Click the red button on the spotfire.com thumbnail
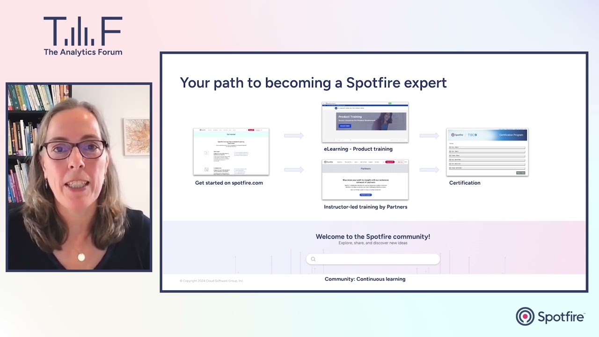 pyautogui.click(x=251, y=130)
